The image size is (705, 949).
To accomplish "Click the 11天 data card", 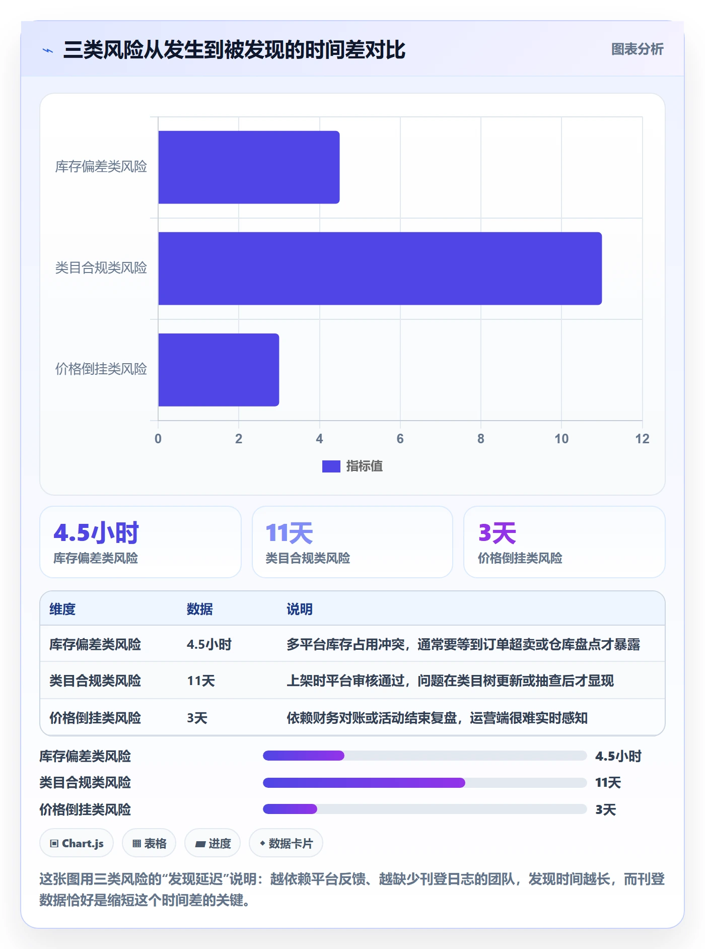I will point(352,542).
